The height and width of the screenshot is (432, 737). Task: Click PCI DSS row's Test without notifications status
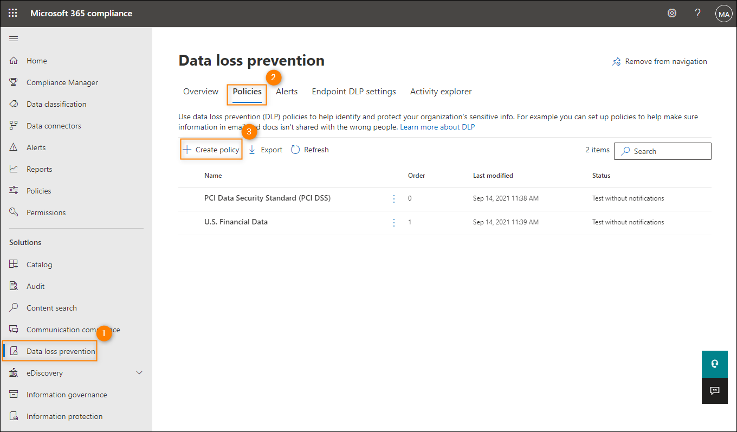tap(628, 198)
